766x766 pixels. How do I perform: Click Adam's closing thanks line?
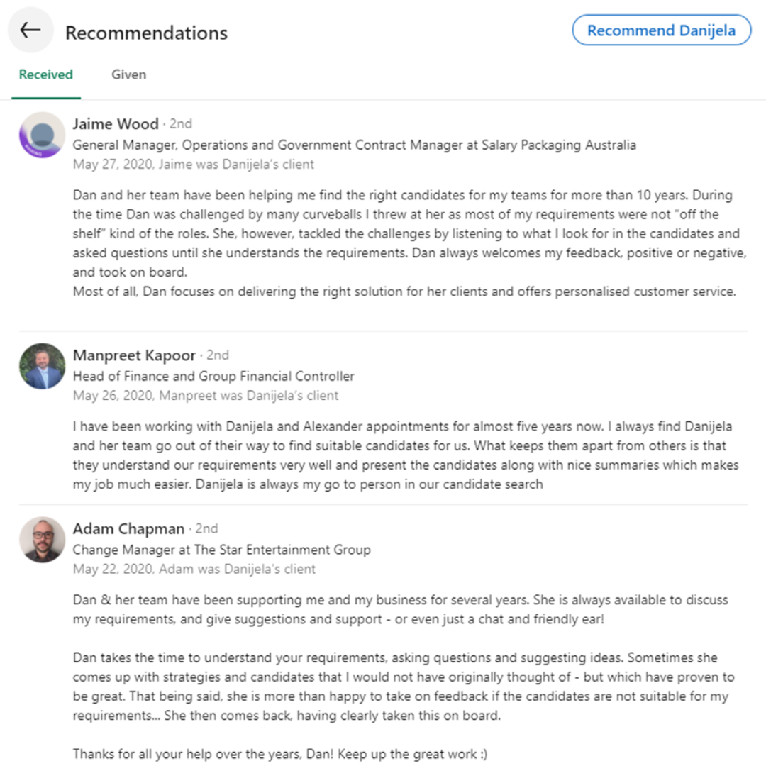[x=280, y=754]
